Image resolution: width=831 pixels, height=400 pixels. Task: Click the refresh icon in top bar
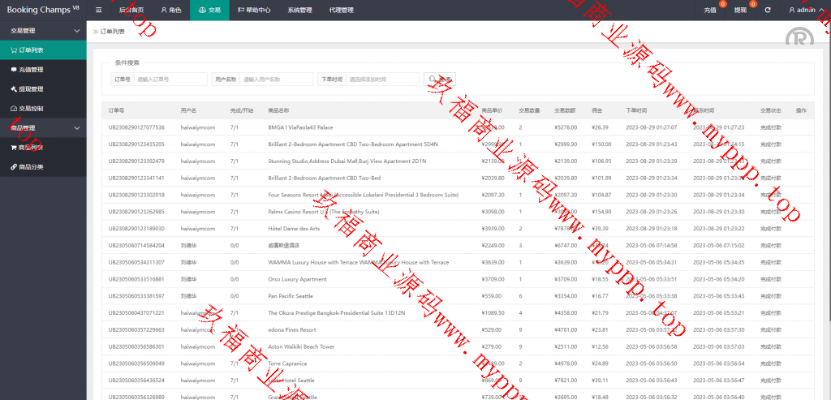coord(767,10)
